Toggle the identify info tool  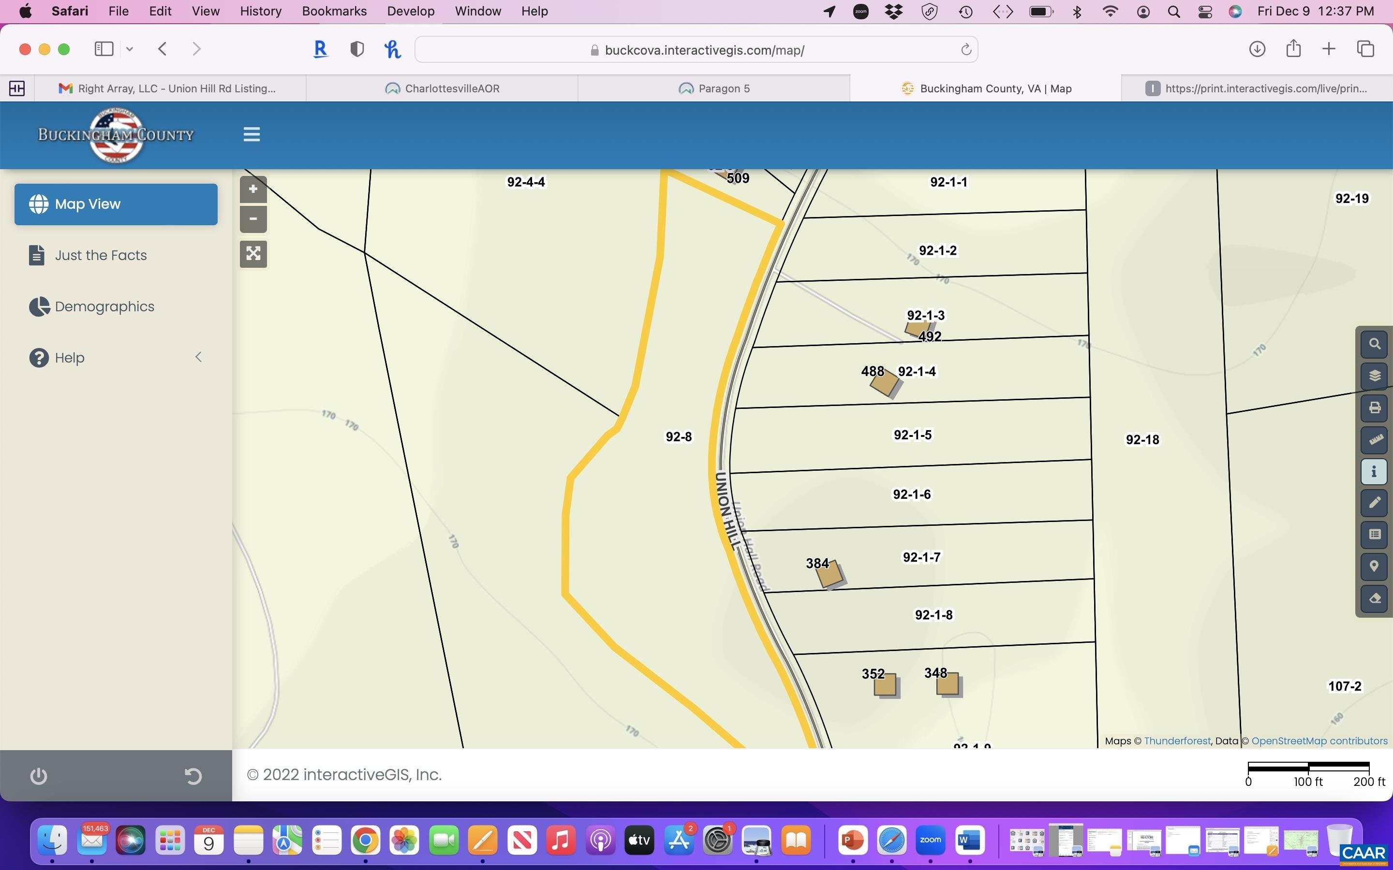pyautogui.click(x=1374, y=471)
